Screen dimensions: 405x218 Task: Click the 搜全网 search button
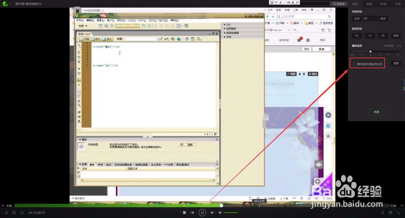(x=339, y=4)
